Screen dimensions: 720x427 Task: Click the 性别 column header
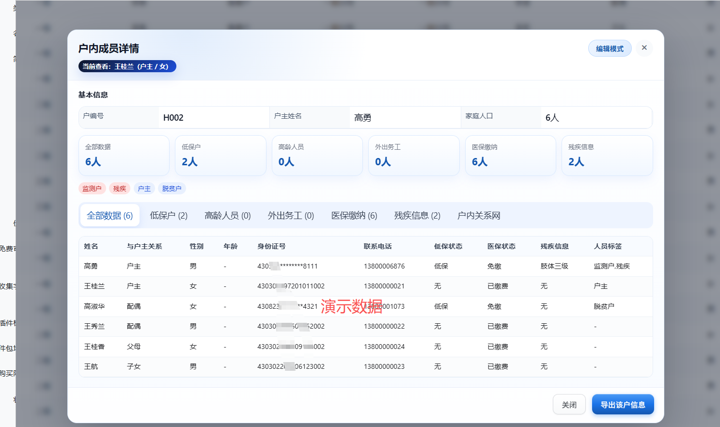point(197,246)
